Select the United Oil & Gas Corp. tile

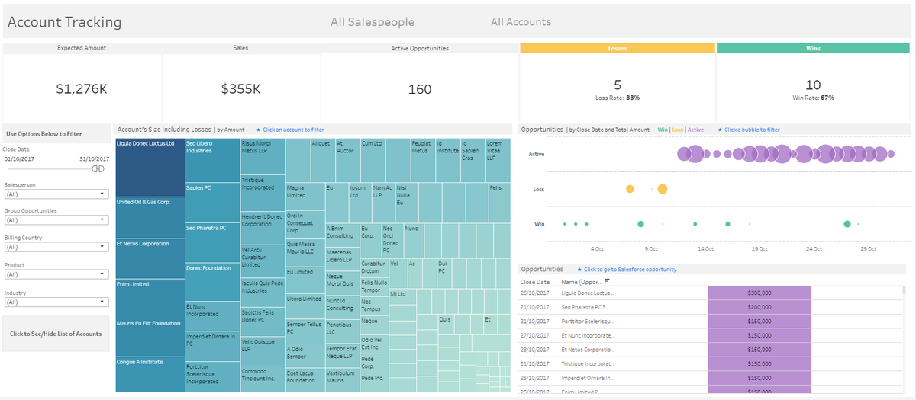click(x=150, y=217)
